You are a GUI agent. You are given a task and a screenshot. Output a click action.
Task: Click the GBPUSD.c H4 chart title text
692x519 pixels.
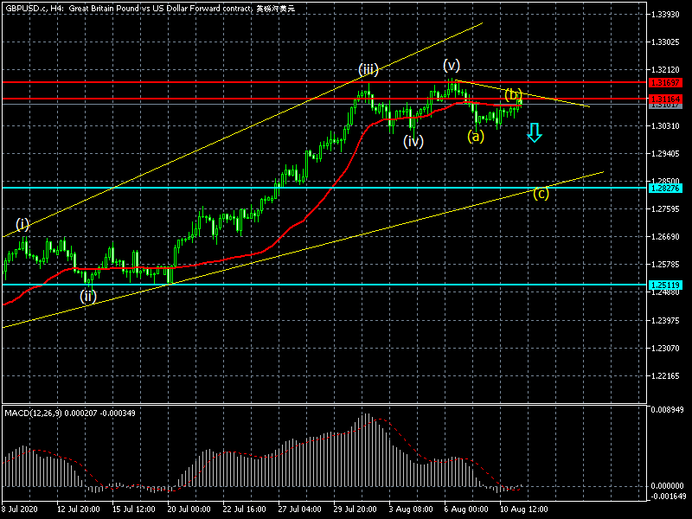(150, 9)
